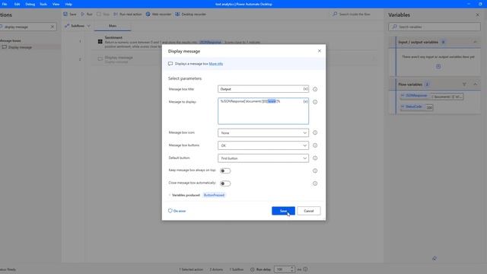Cancel the Display message dialog

pyautogui.click(x=308, y=211)
